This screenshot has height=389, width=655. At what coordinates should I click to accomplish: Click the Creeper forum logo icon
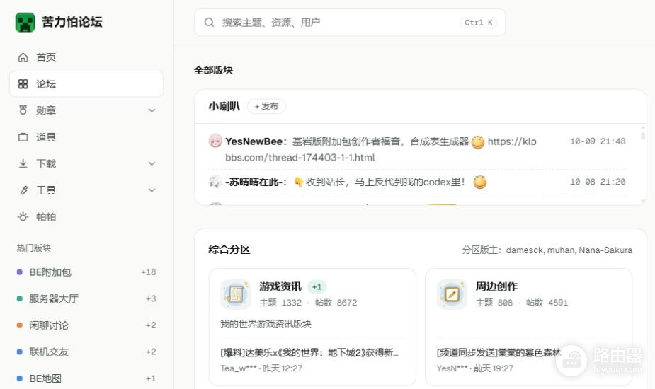click(25, 22)
